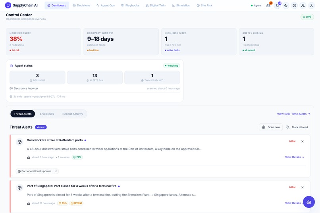Open the 13 Alerts 24H tile
The image size is (320, 213).
tap(95, 77)
